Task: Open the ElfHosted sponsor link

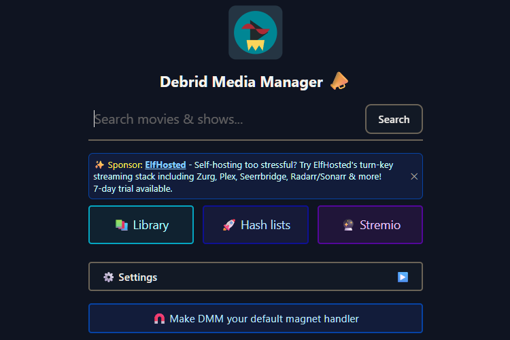Action: (165, 165)
